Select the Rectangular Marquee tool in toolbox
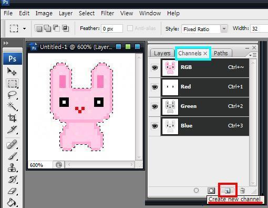Image resolution: width=268 pixels, height=208 pixels. click(12, 83)
